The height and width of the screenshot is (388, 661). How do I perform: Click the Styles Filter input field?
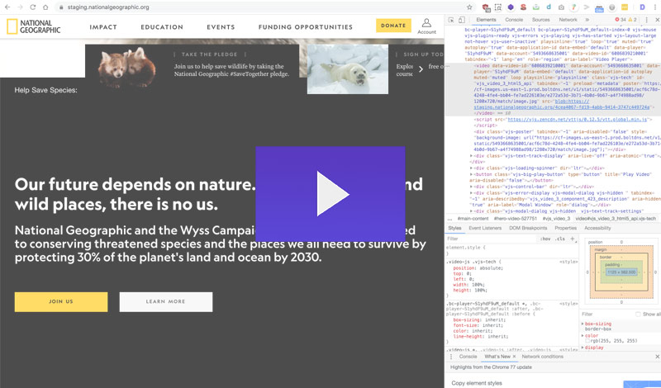point(491,239)
